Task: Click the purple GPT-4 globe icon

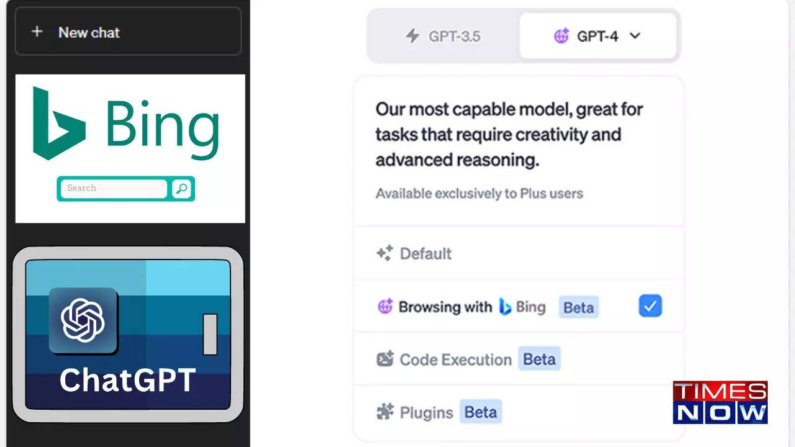Action: (x=561, y=36)
